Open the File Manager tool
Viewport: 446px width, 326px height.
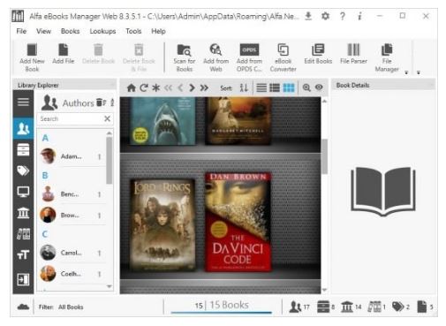[387, 57]
